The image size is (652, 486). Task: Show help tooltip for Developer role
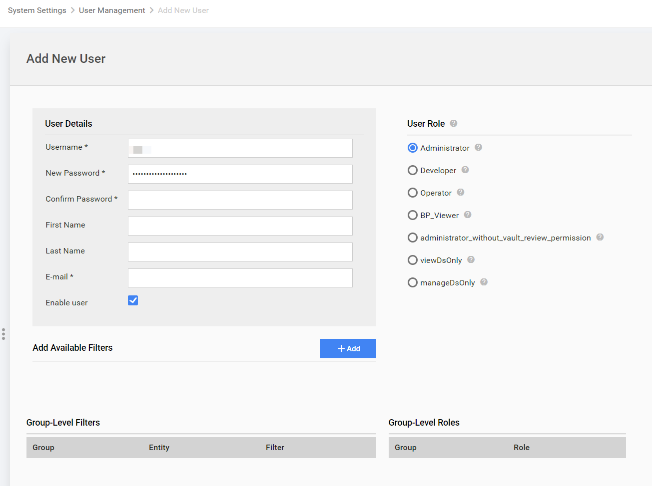(x=465, y=170)
